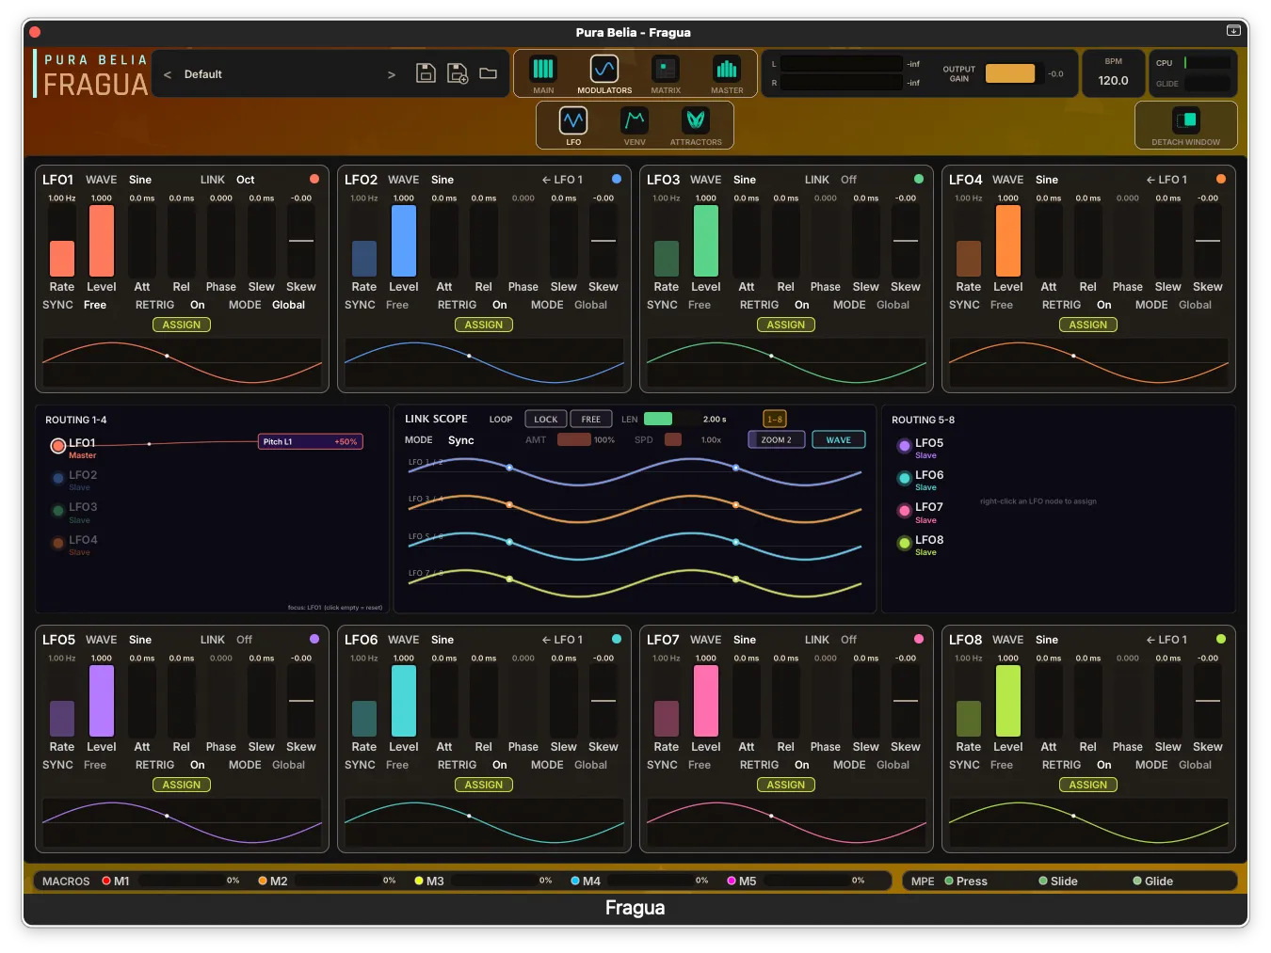
Task: Toggle the WAVE view button in Link Scope
Action: (x=839, y=440)
